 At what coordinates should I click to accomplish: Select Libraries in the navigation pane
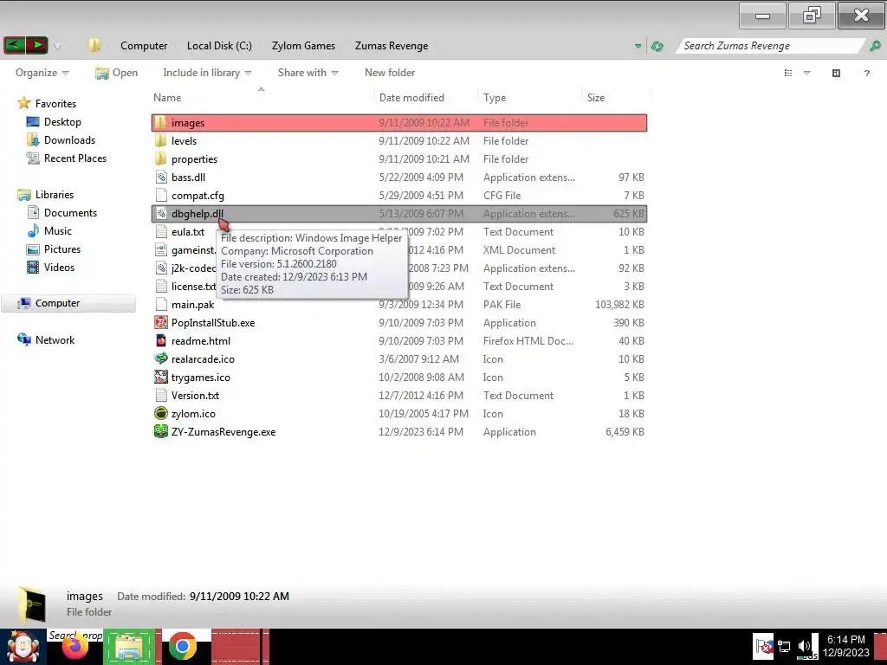(55, 195)
